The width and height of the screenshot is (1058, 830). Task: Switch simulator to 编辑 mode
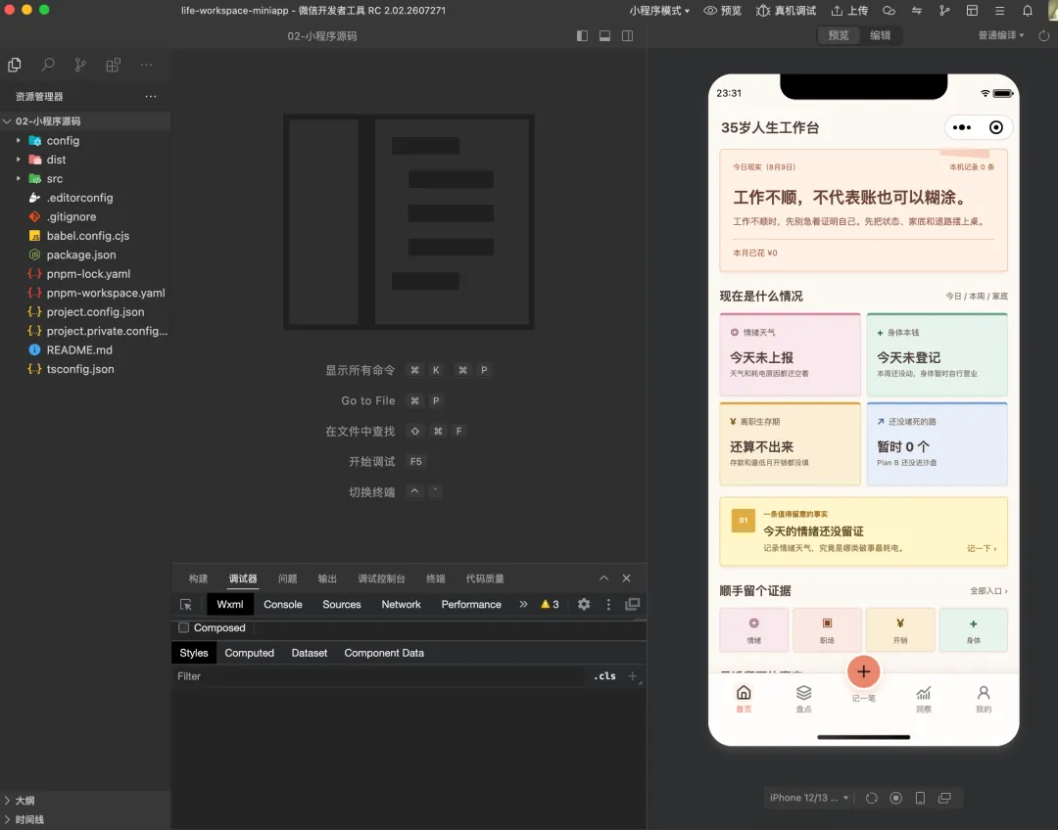880,35
